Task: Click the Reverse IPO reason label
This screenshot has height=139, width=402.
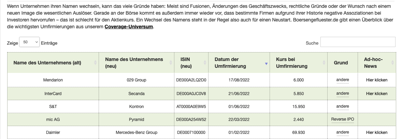Action: point(343,119)
